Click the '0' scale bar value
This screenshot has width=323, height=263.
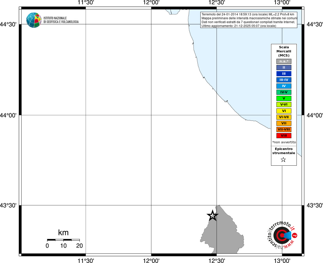tap(47, 246)
